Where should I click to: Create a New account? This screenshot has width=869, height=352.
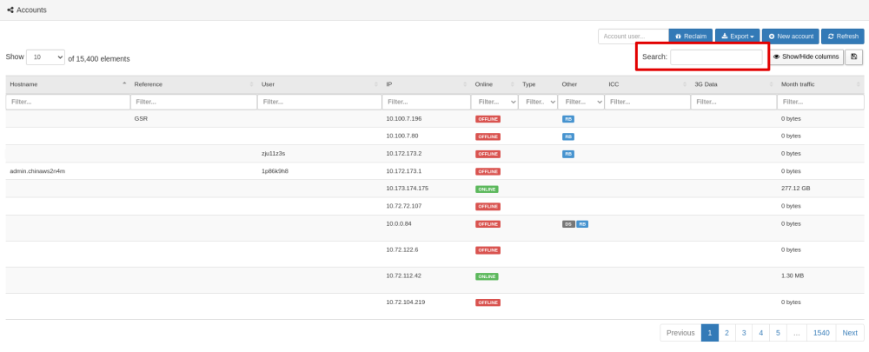[x=790, y=37]
